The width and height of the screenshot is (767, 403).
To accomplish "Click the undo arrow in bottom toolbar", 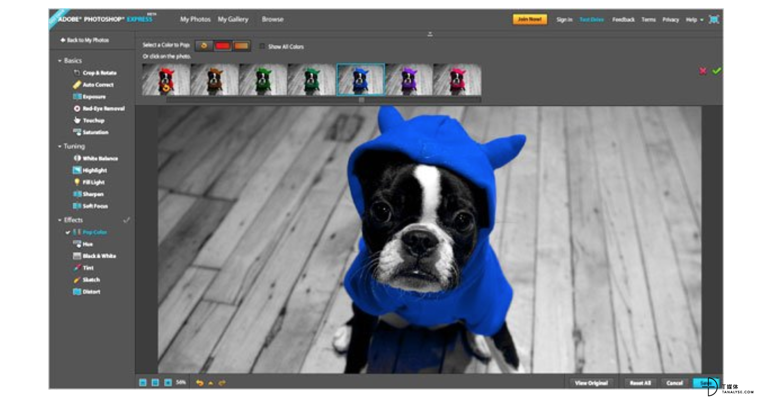I will pyautogui.click(x=200, y=383).
